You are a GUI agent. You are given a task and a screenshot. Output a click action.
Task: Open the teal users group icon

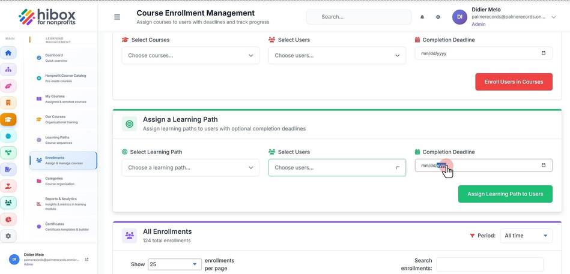point(8,203)
